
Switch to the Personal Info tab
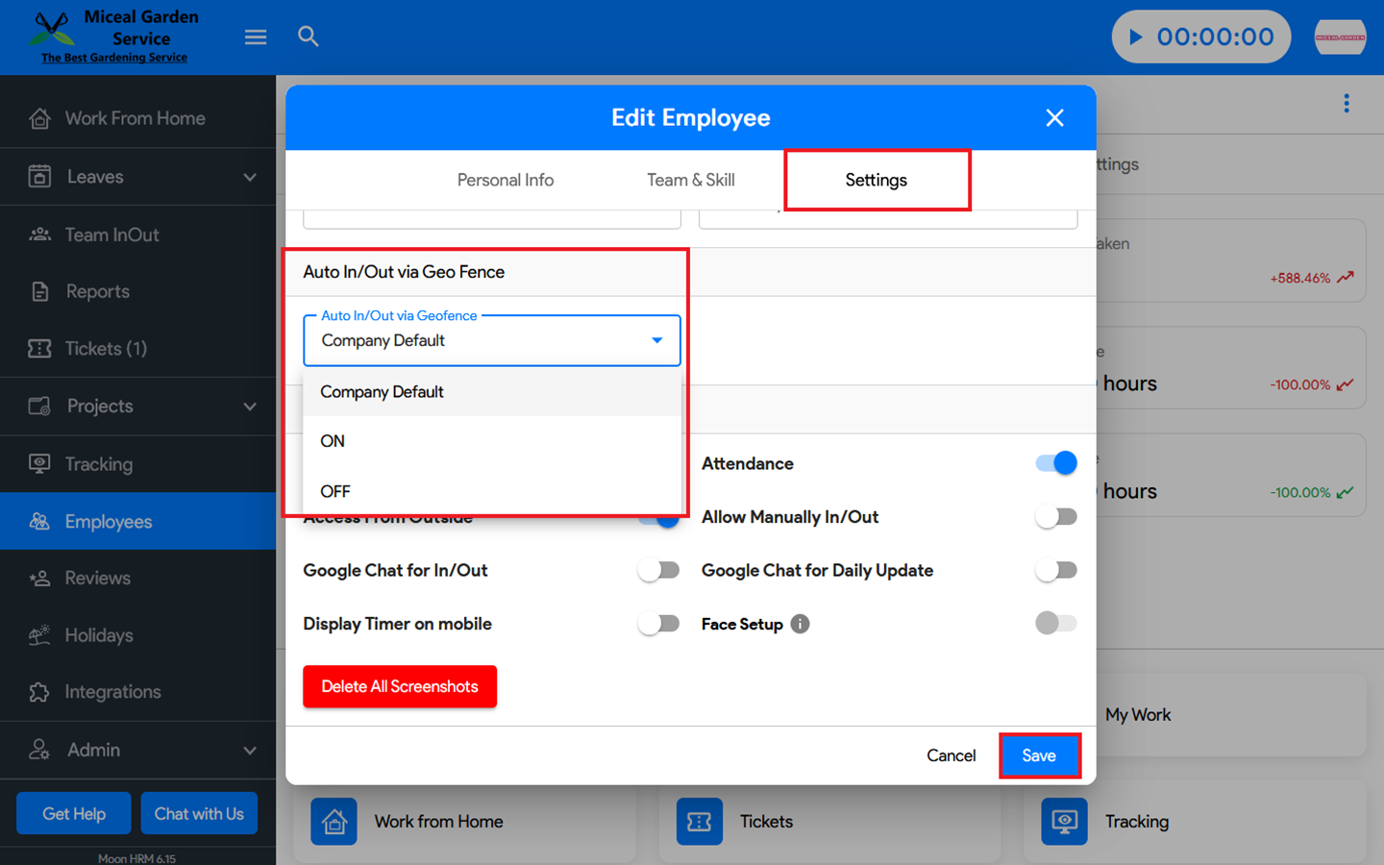[x=505, y=180]
